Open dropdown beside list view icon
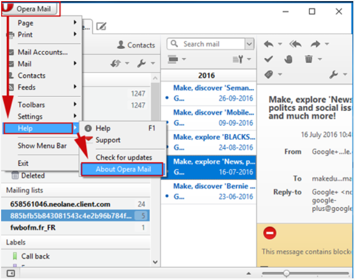The image size is (355, 280). [x=184, y=59]
